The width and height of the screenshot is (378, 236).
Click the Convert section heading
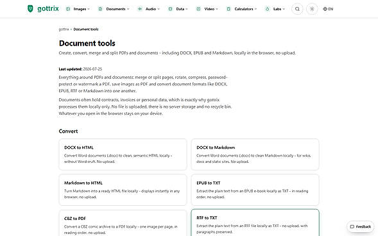tap(68, 131)
